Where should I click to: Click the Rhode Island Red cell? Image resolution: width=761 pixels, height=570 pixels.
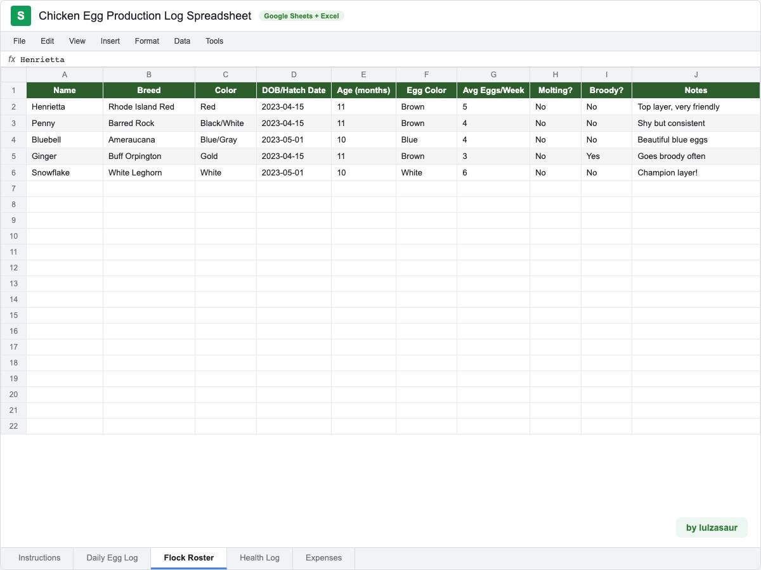(149, 107)
